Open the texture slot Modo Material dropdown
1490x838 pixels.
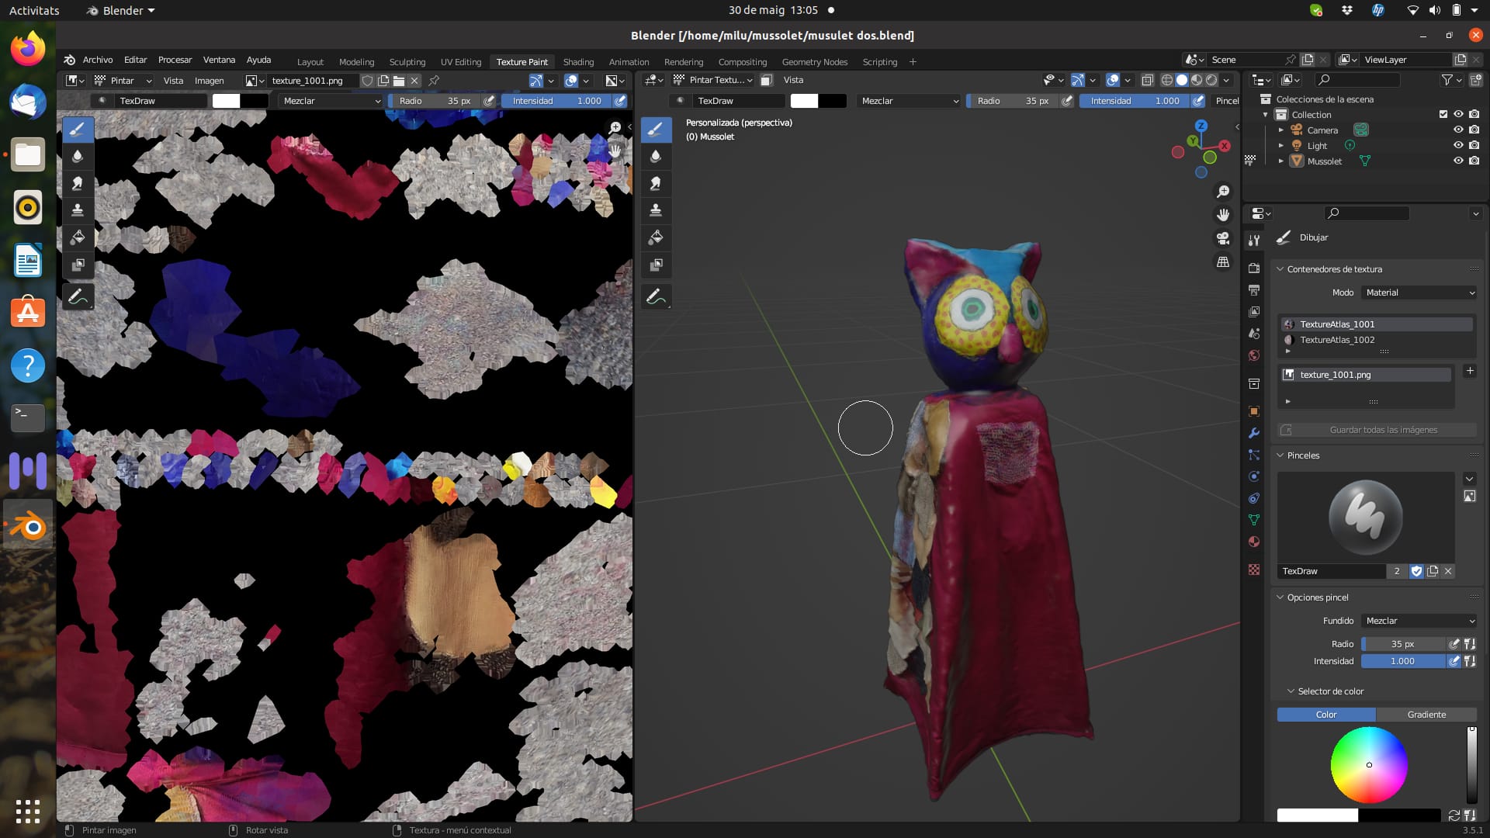1419,293
